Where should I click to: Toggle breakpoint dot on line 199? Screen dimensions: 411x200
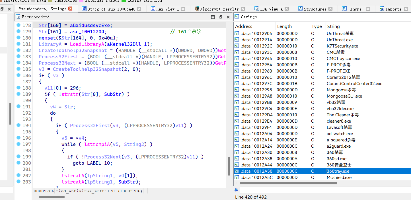(19, 156)
